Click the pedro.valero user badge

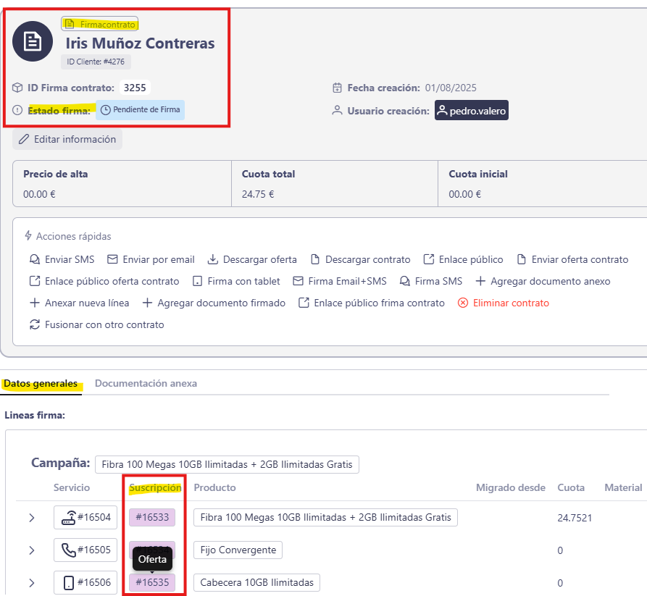[x=471, y=111]
